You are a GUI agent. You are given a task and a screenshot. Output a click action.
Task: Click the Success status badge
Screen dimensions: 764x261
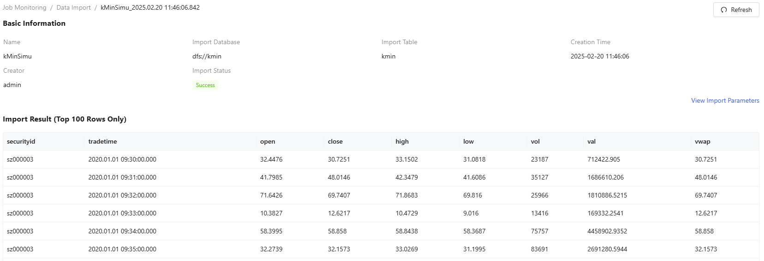click(x=205, y=85)
